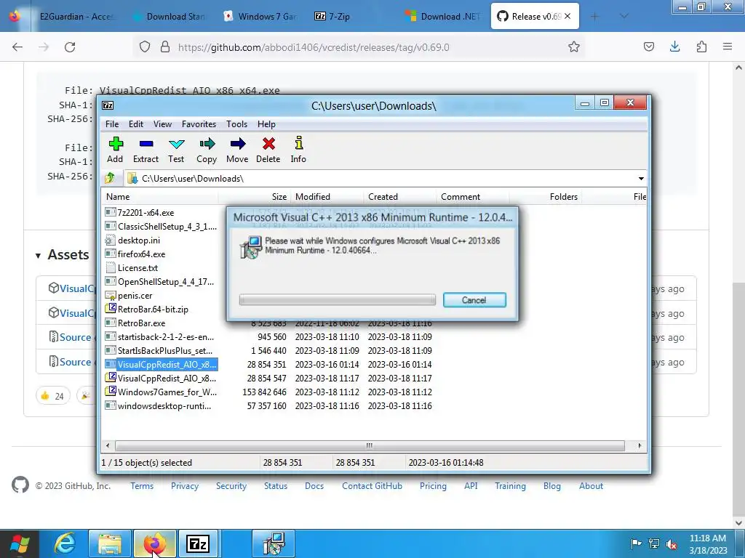Open Firefox extensions icon

(x=701, y=46)
